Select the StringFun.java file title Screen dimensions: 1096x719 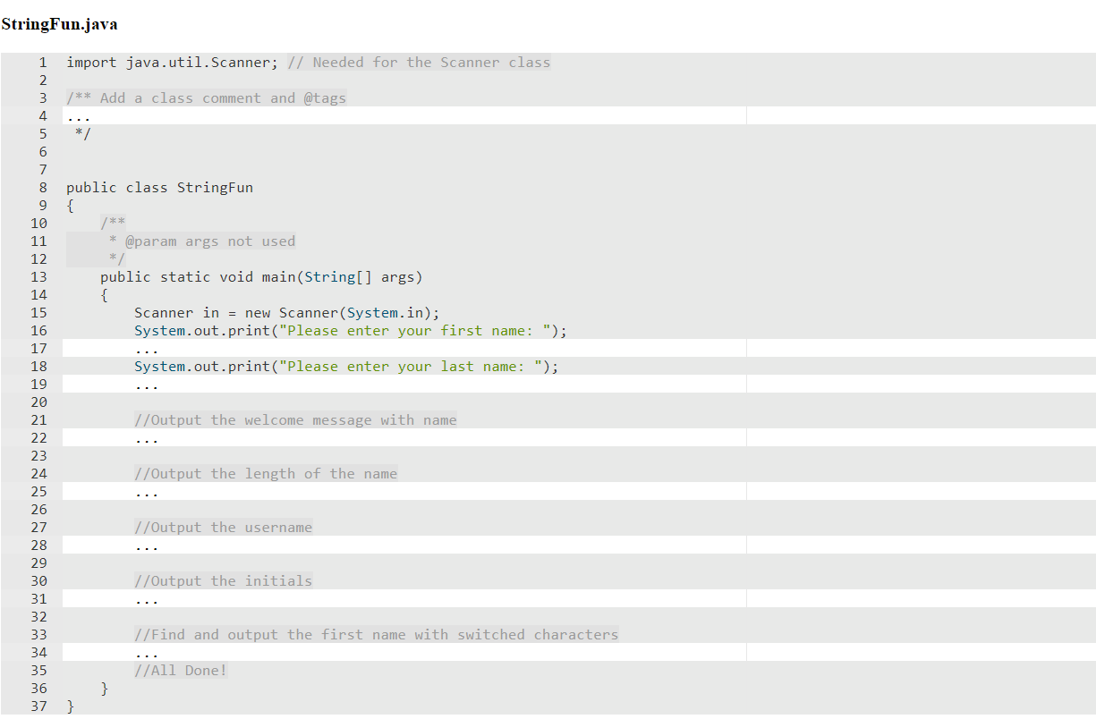[59, 24]
